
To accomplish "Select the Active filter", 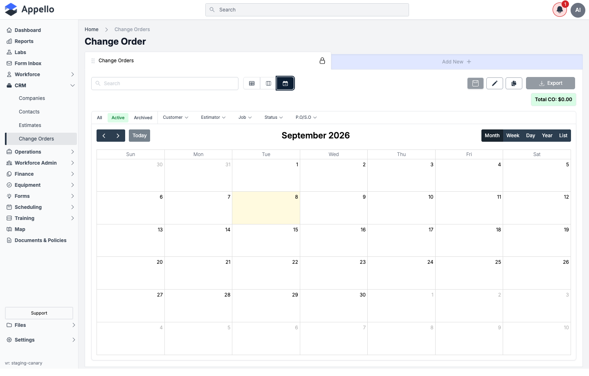I will pyautogui.click(x=118, y=118).
